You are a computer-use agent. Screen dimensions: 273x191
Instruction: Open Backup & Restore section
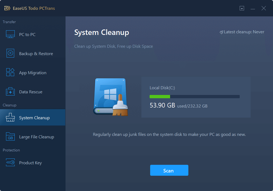(x=33, y=53)
